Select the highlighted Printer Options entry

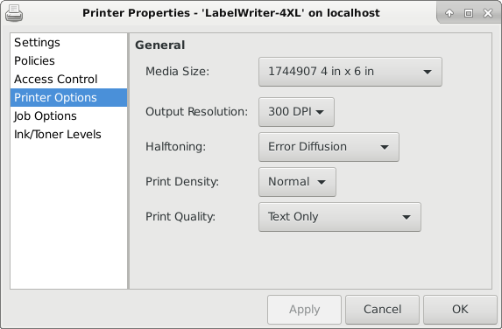tap(68, 97)
